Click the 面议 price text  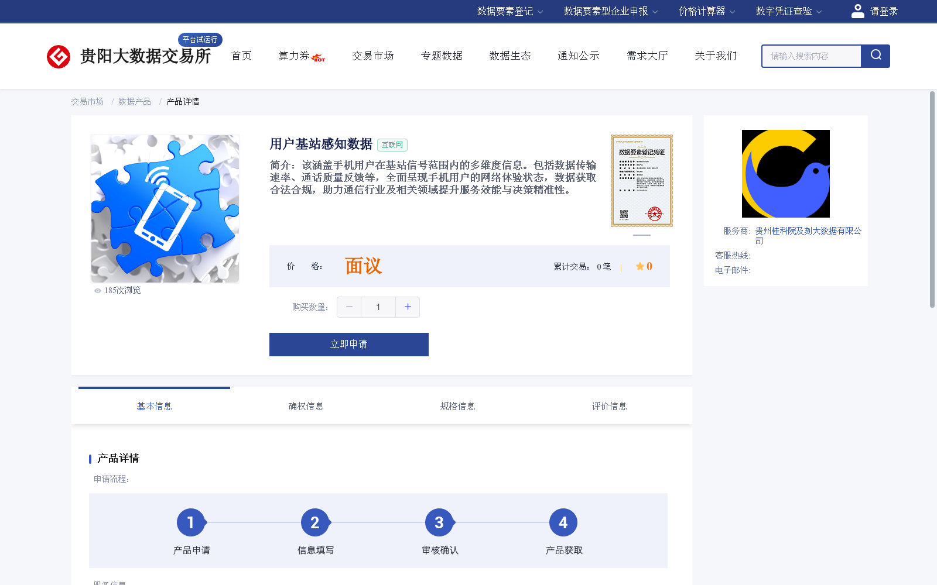(x=363, y=266)
